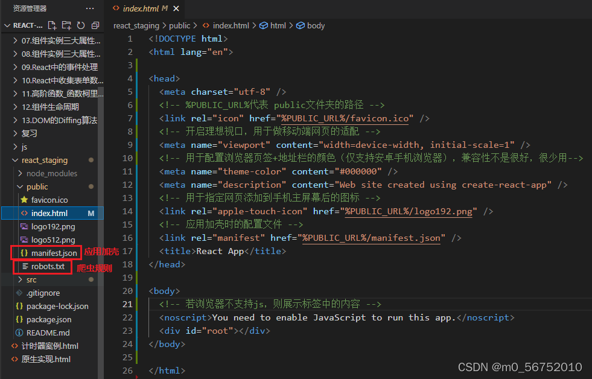This screenshot has height=379, width=592.
Task: Click the logo192.png image file icon
Action: point(25,226)
